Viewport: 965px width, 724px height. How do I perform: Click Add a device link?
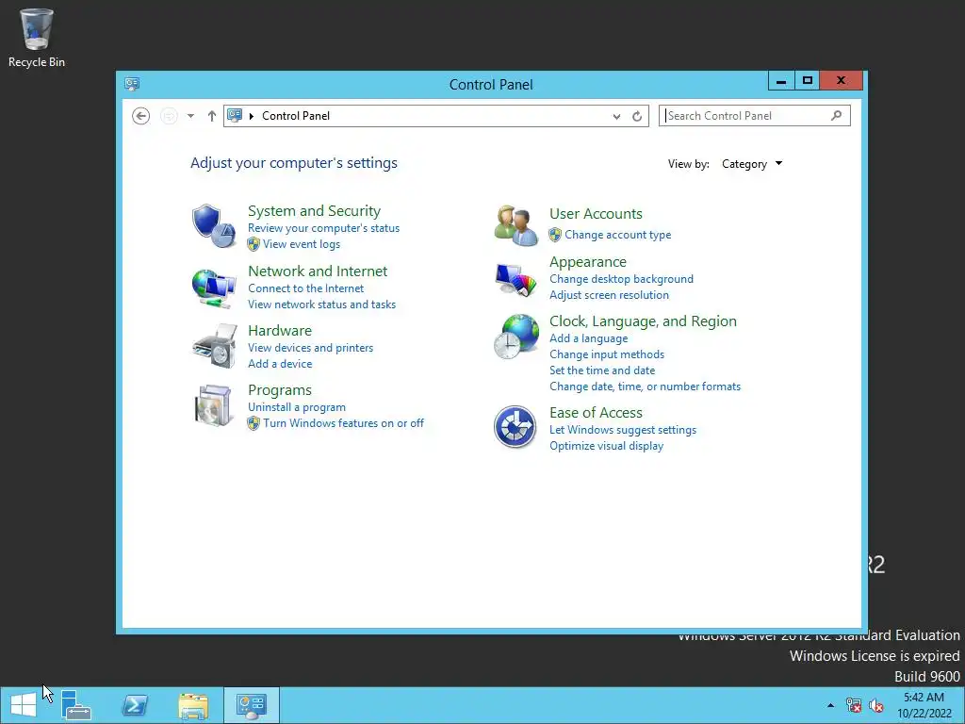[x=280, y=364]
